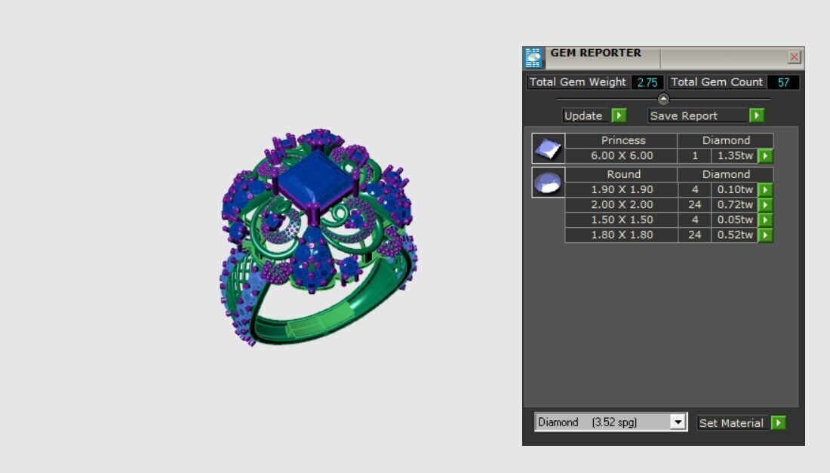Click the 6.00 X 6.00 size cell
This screenshot has height=473, width=830.
coord(622,156)
